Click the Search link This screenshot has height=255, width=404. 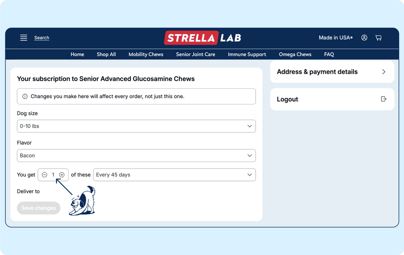tap(41, 38)
